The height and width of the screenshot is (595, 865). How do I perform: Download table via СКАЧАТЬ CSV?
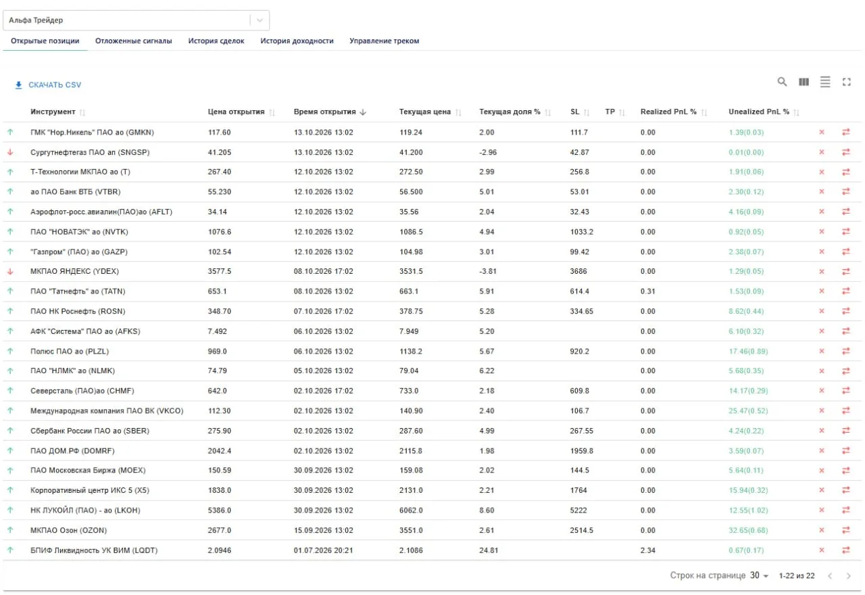(x=48, y=85)
